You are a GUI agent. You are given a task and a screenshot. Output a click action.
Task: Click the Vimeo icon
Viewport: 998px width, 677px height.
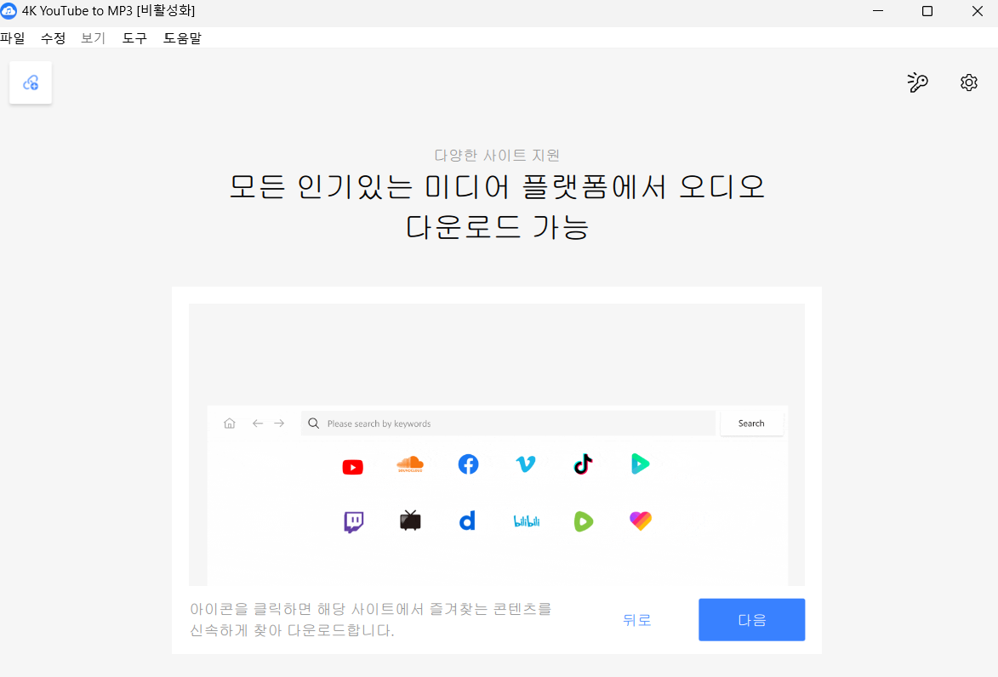(x=526, y=464)
